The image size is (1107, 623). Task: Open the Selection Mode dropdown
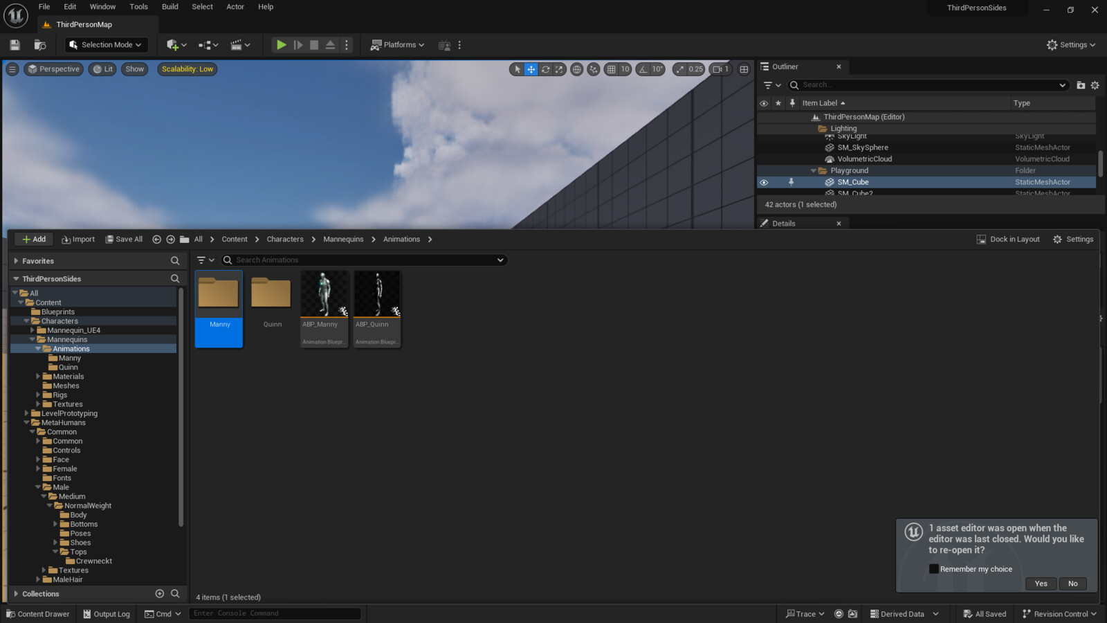pyautogui.click(x=107, y=45)
